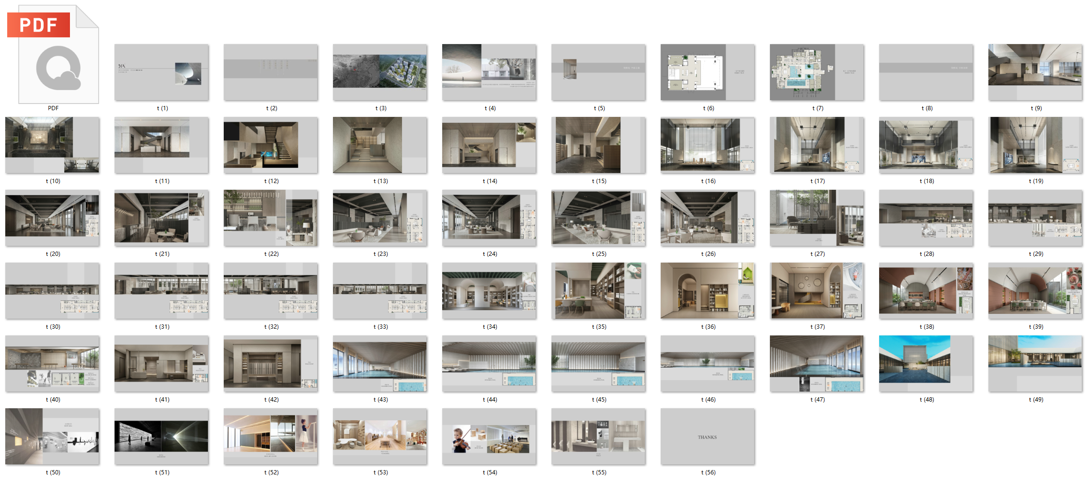Select the t (34) library rendering
Image resolution: width=1089 pixels, height=484 pixels.
(489, 291)
